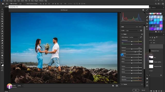Select Camera Raw Red Eye tool icon

[x=147, y=23]
